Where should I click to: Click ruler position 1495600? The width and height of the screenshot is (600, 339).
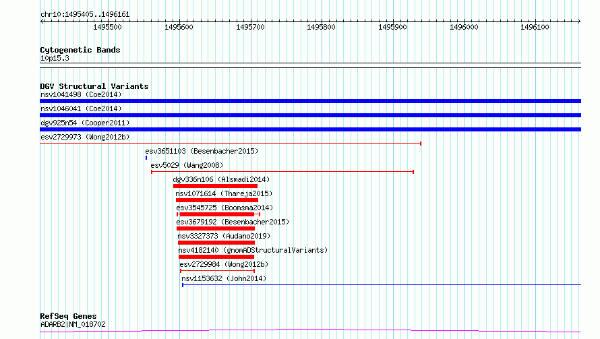pyautogui.click(x=179, y=27)
